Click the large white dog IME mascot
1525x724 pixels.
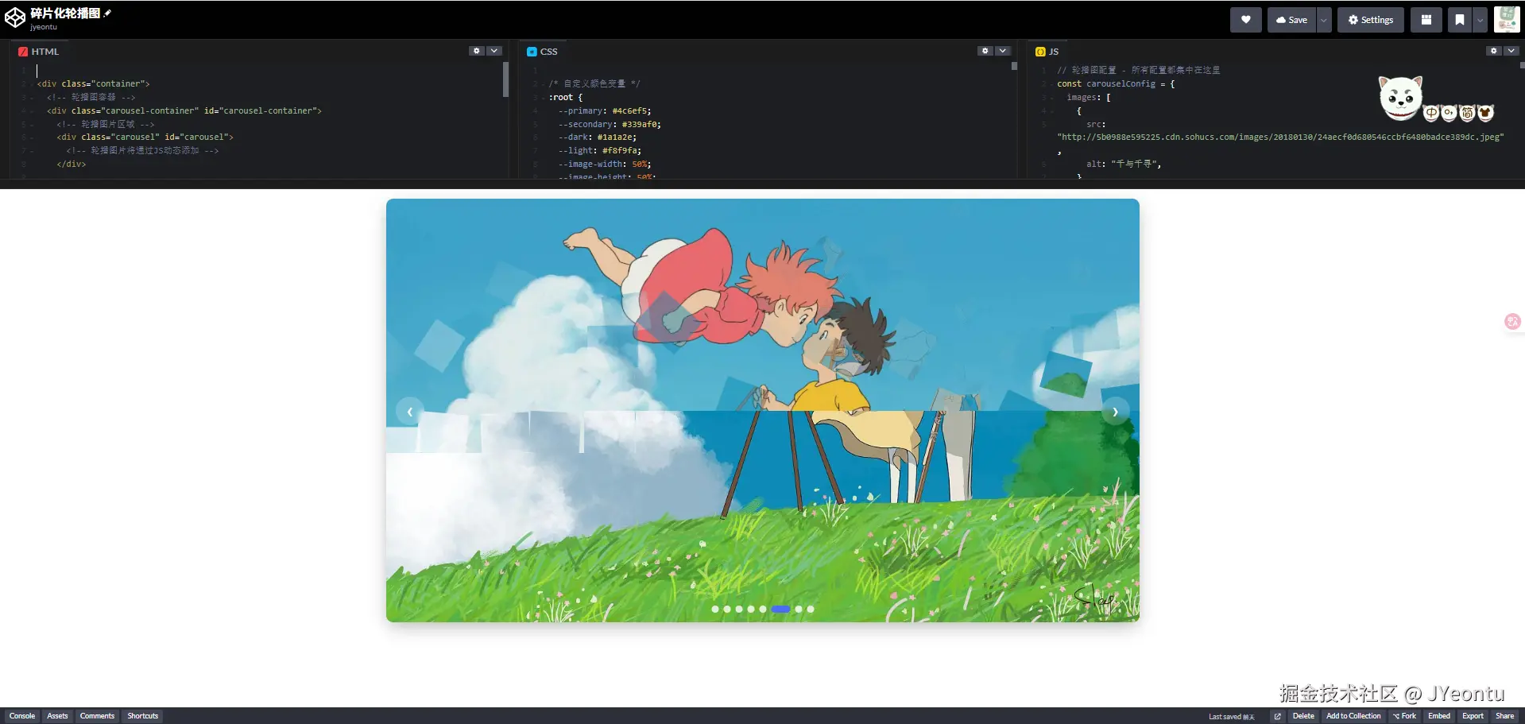(1399, 98)
